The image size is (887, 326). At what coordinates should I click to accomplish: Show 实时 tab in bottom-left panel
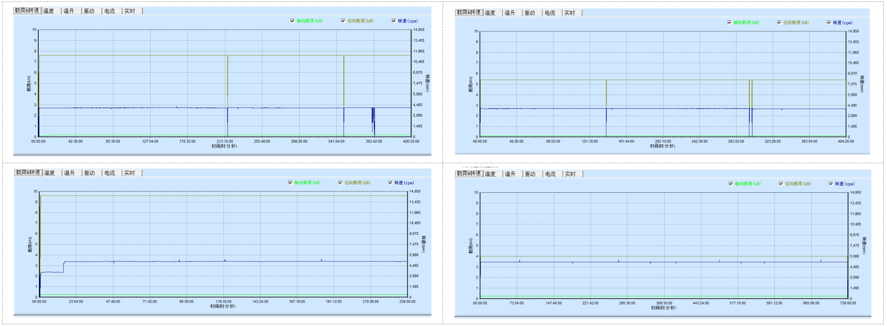130,173
